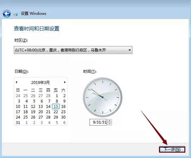The image size is (191, 158).
Task: Select March 30 in calendar
Action: click(63, 117)
